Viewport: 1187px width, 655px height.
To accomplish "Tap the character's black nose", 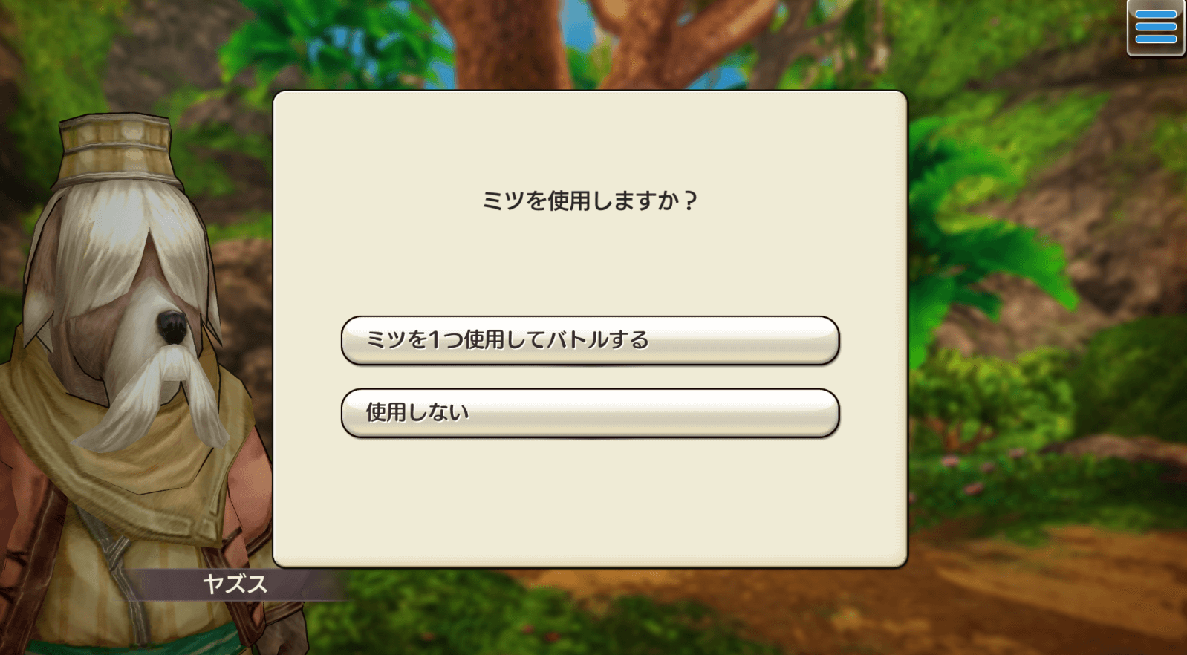I will coord(172,327).
